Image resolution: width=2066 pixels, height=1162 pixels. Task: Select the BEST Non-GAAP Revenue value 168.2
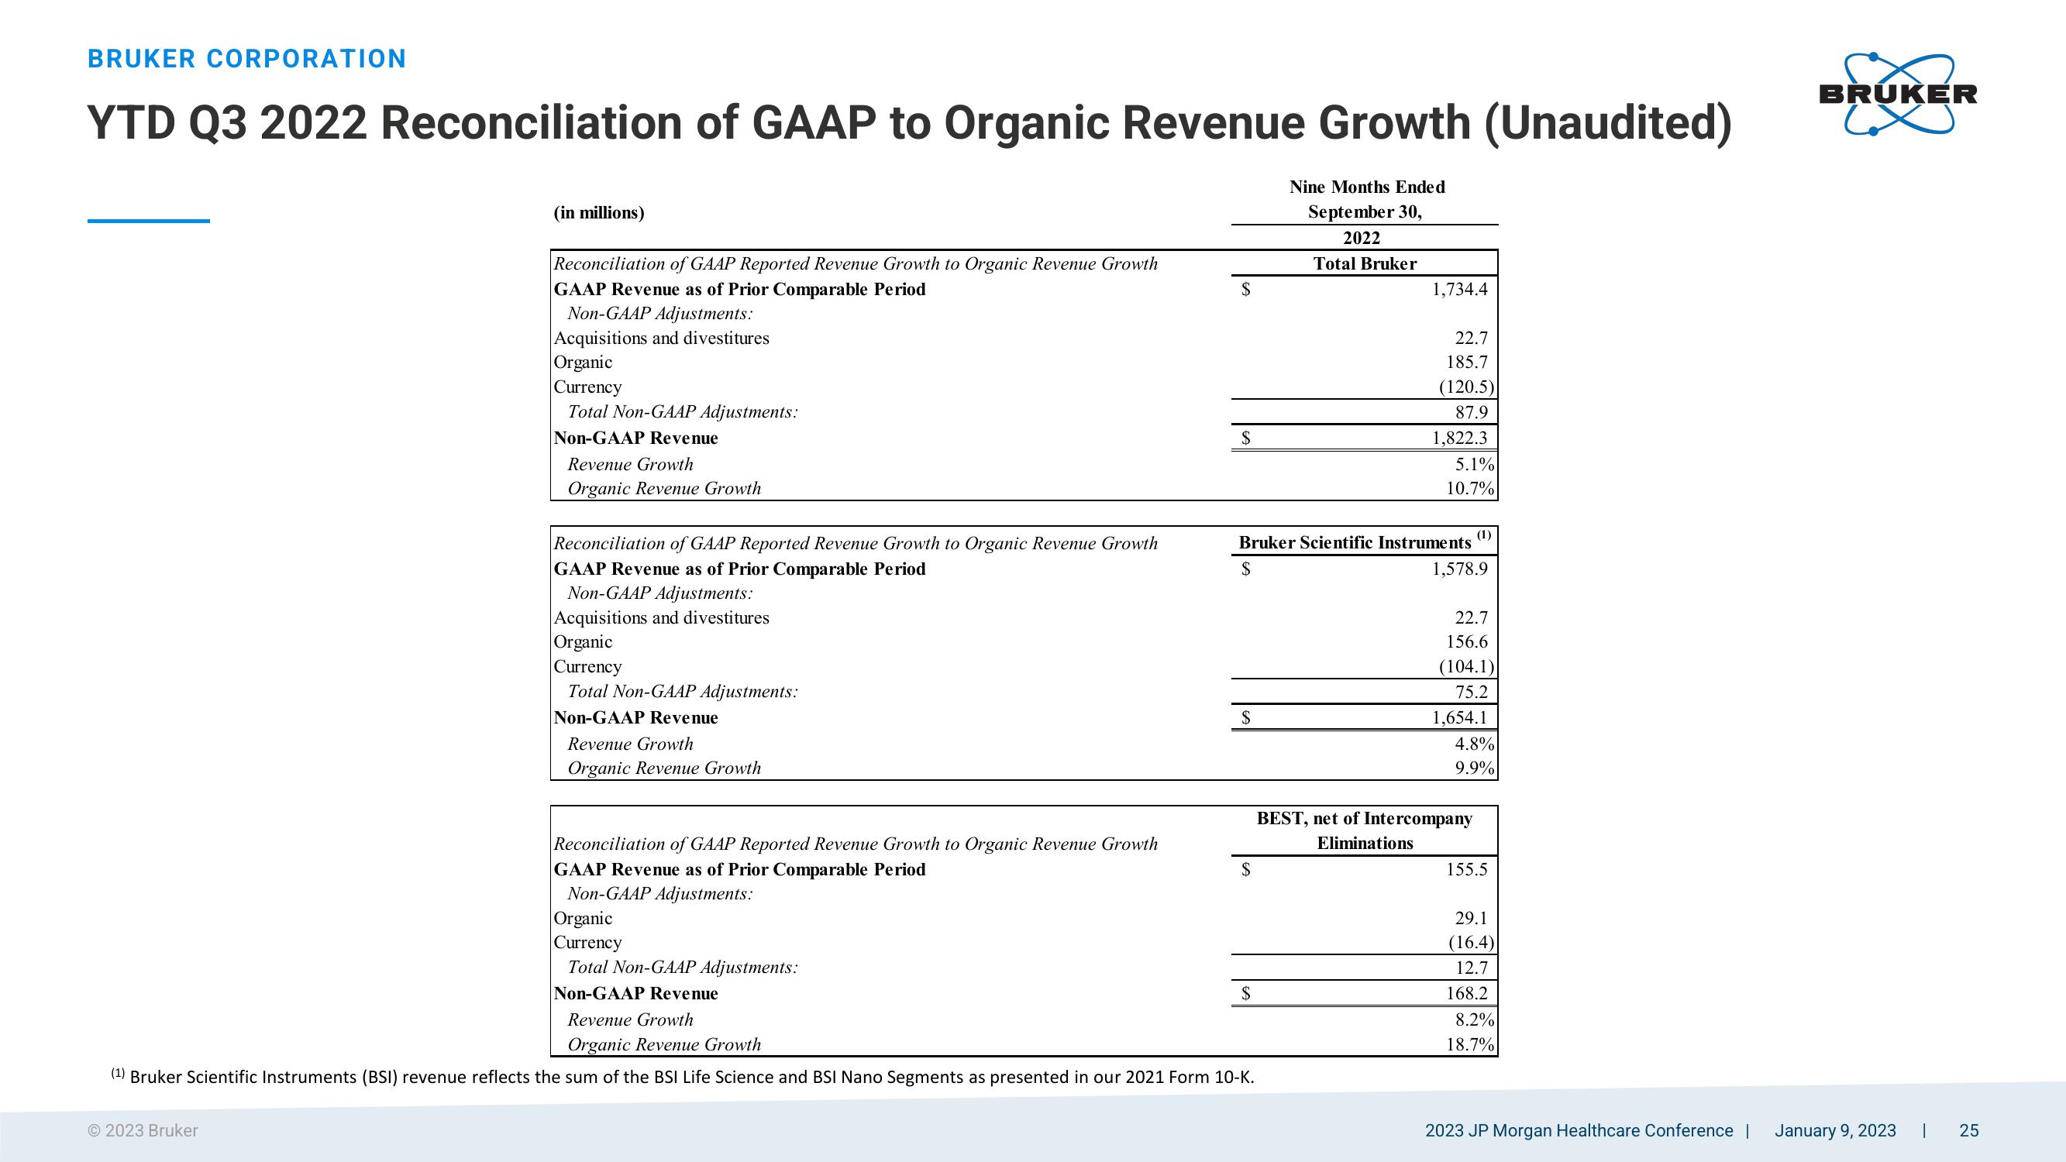(x=1466, y=994)
